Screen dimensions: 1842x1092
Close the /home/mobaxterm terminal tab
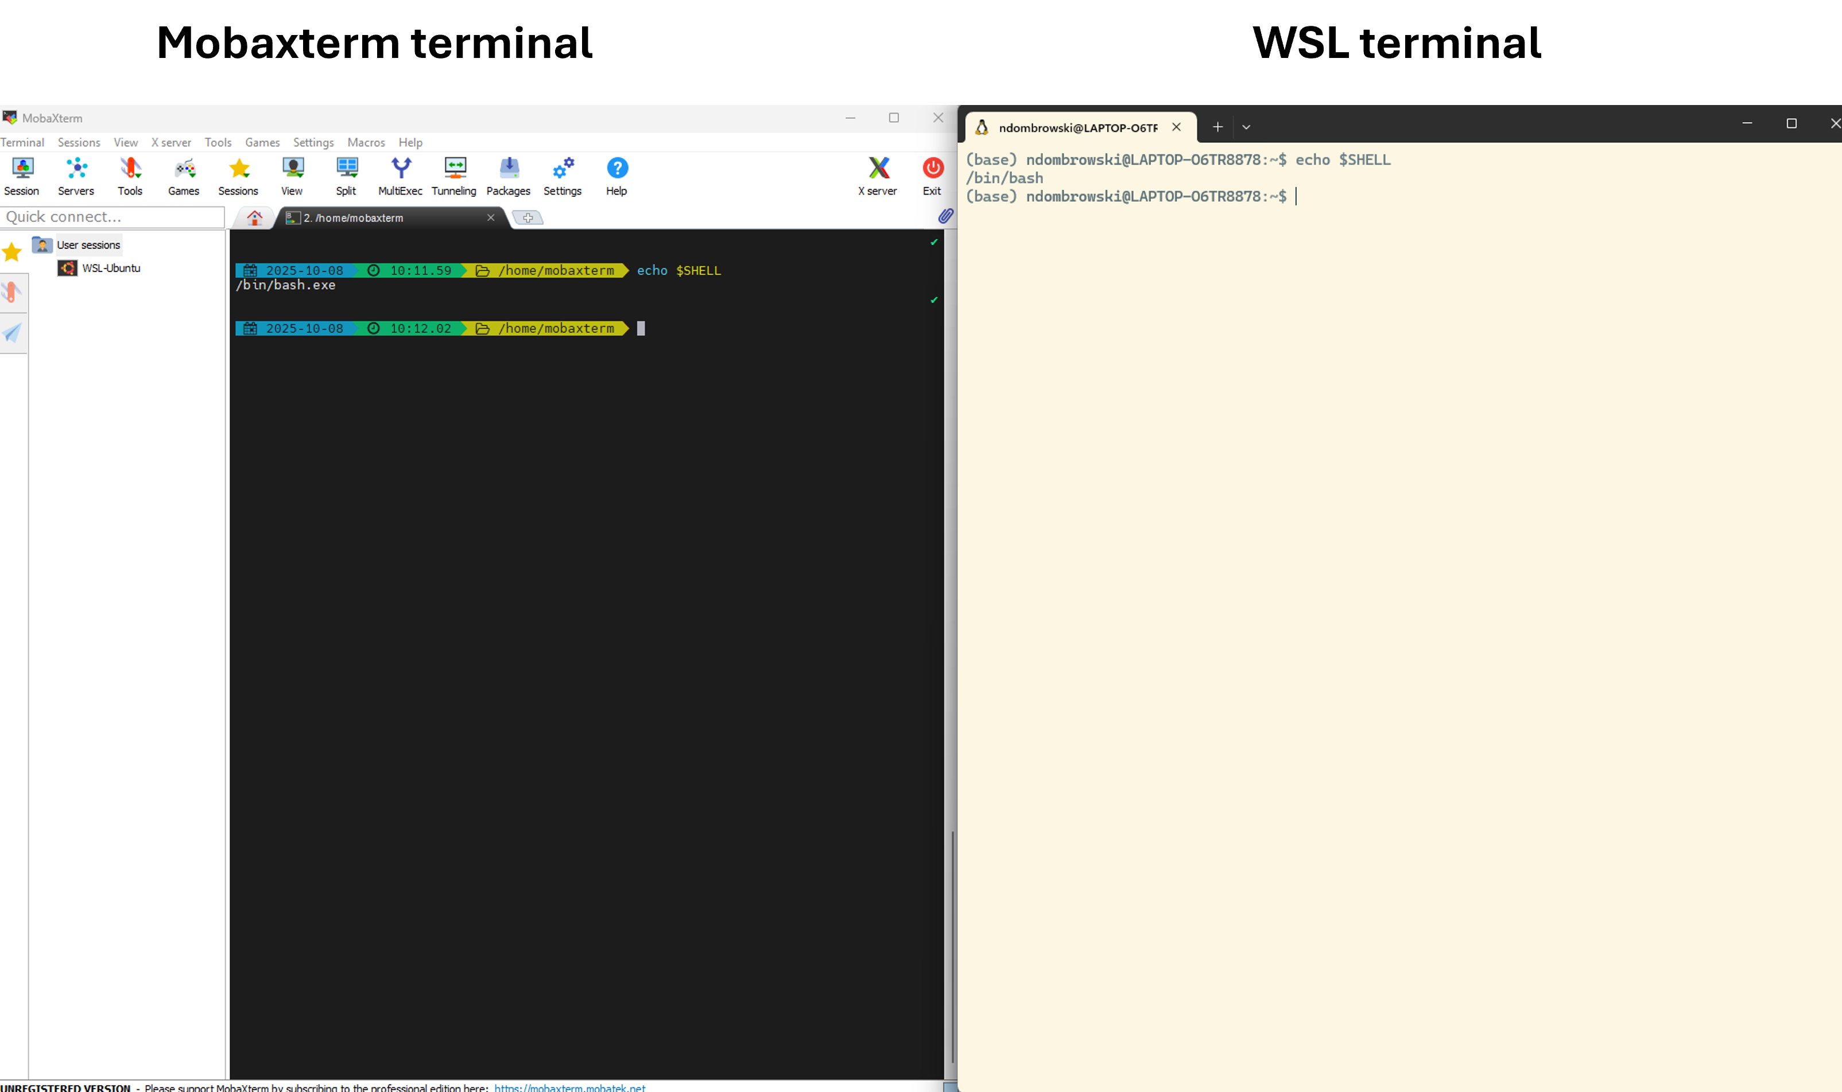tap(491, 218)
